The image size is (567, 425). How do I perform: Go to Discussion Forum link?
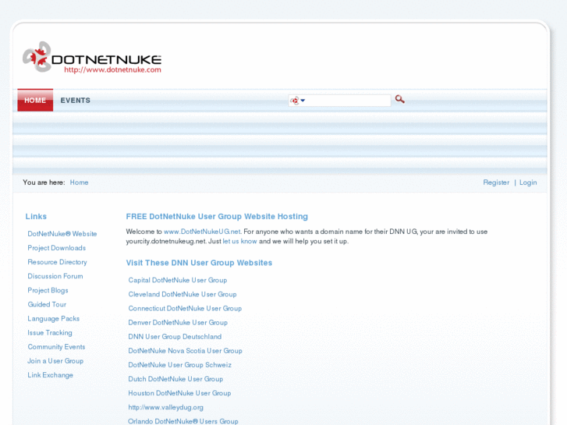point(55,276)
